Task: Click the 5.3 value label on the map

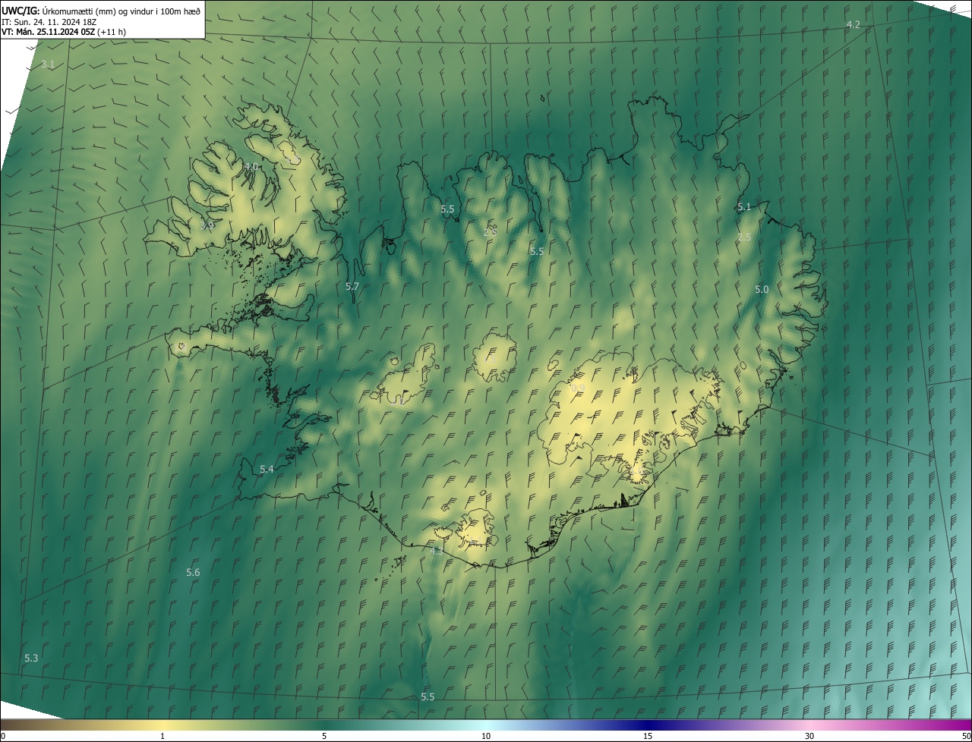Action: (x=31, y=658)
